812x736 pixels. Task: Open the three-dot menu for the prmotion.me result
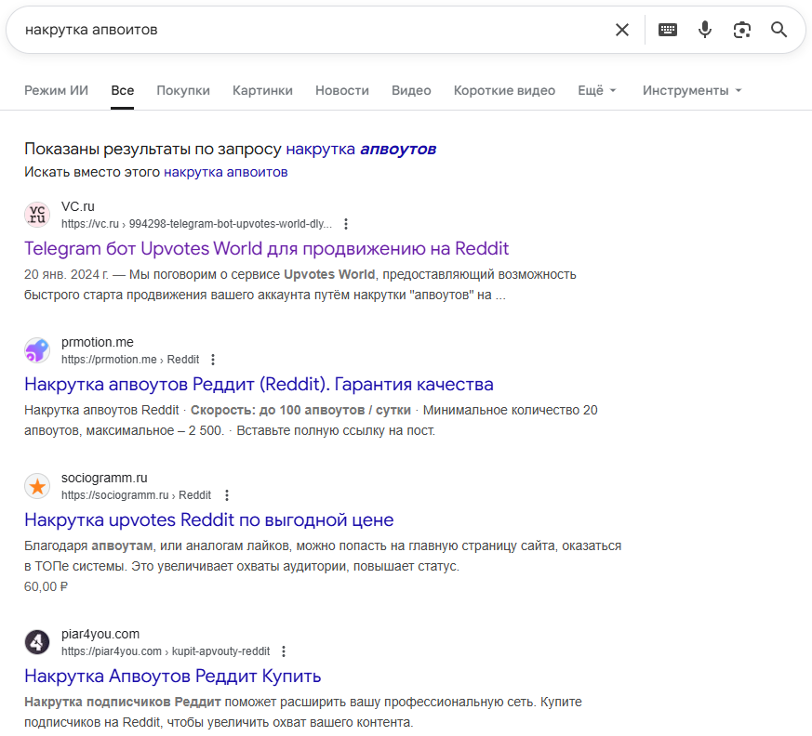tap(212, 359)
